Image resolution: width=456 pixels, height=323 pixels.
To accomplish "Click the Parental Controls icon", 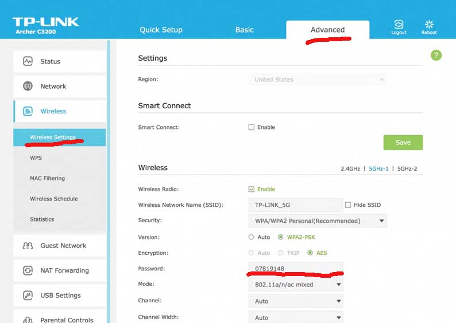I will coord(28,320).
